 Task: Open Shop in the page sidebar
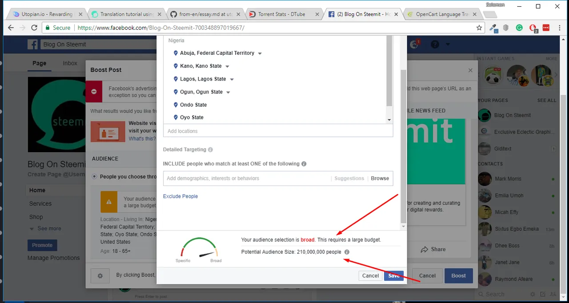[36, 217]
